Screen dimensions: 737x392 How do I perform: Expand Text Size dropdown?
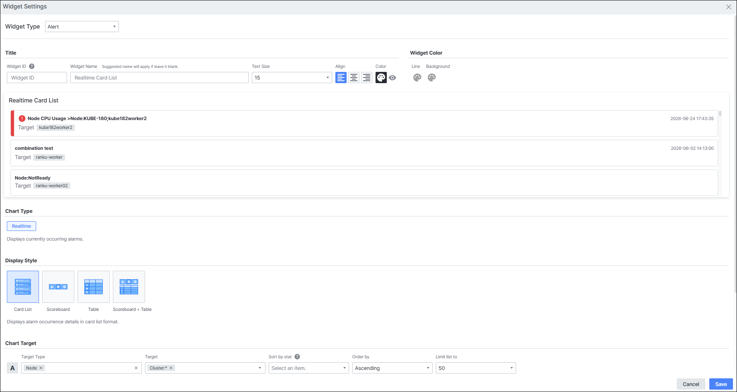[292, 78]
